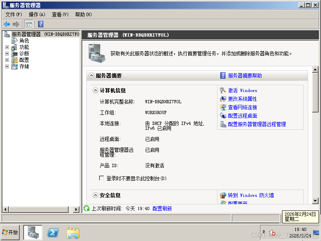The image size is (321, 241).
Task: Click the 功能 node icon in tree
Action: (14, 47)
